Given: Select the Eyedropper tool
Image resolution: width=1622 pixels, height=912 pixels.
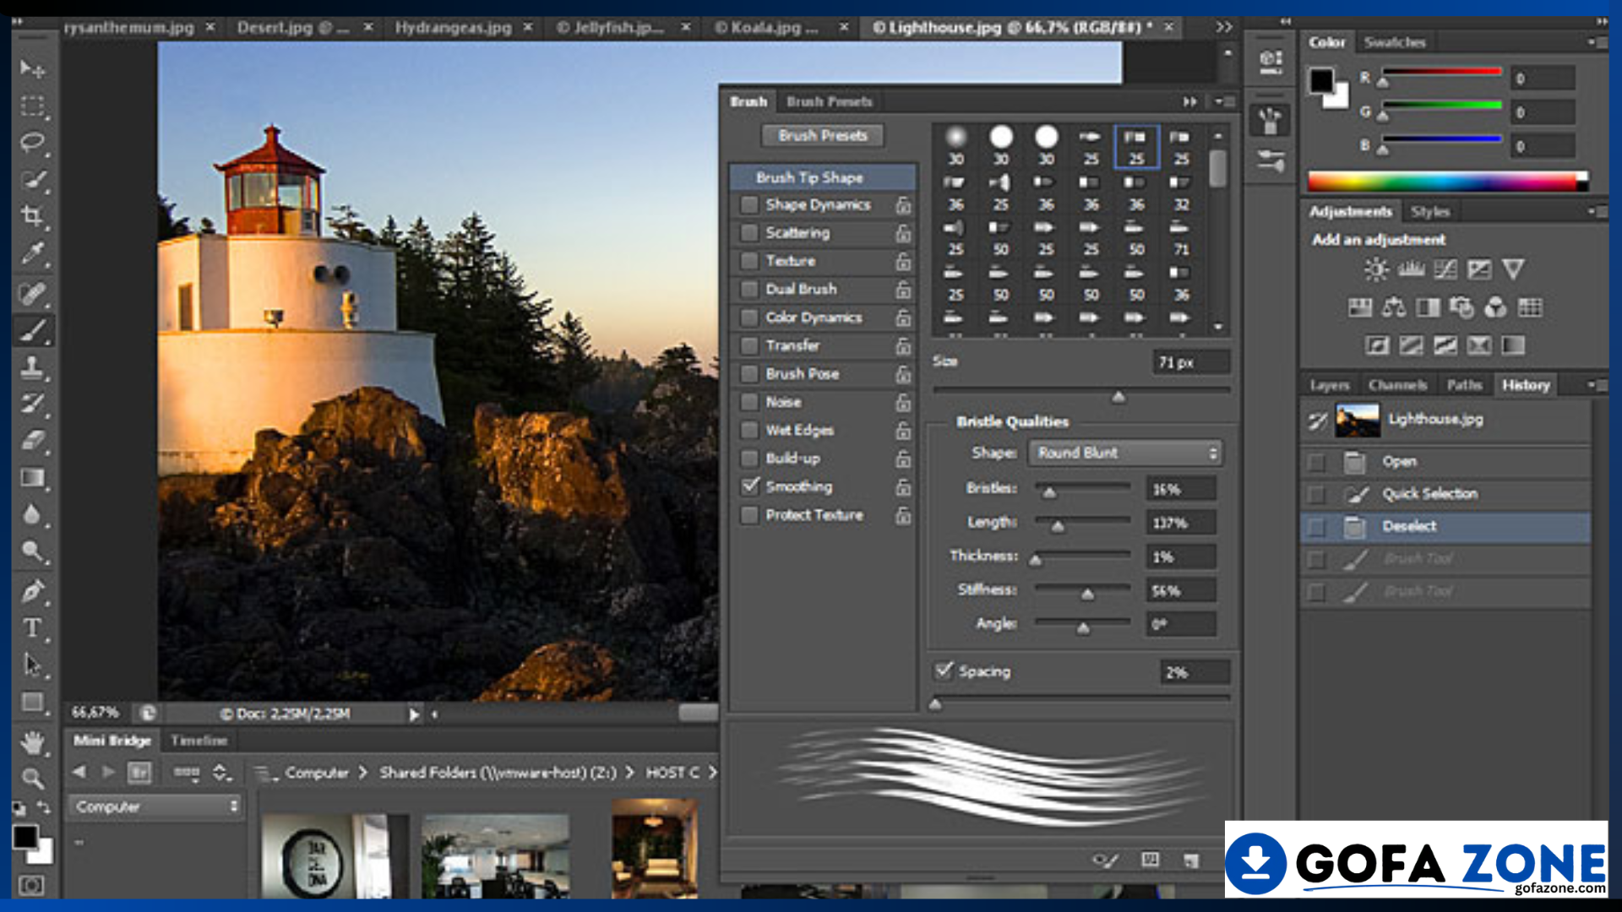Looking at the screenshot, I should 32,253.
